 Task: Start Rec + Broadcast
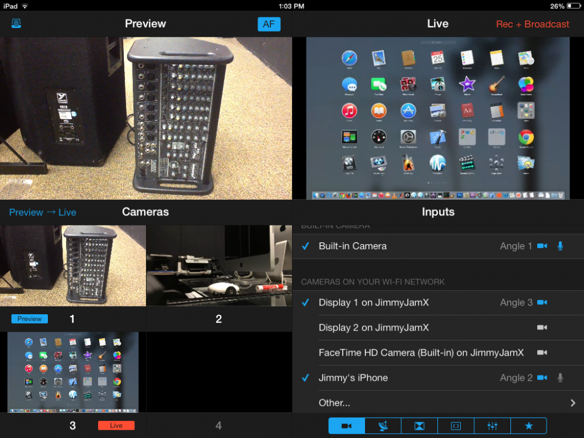coord(532,24)
